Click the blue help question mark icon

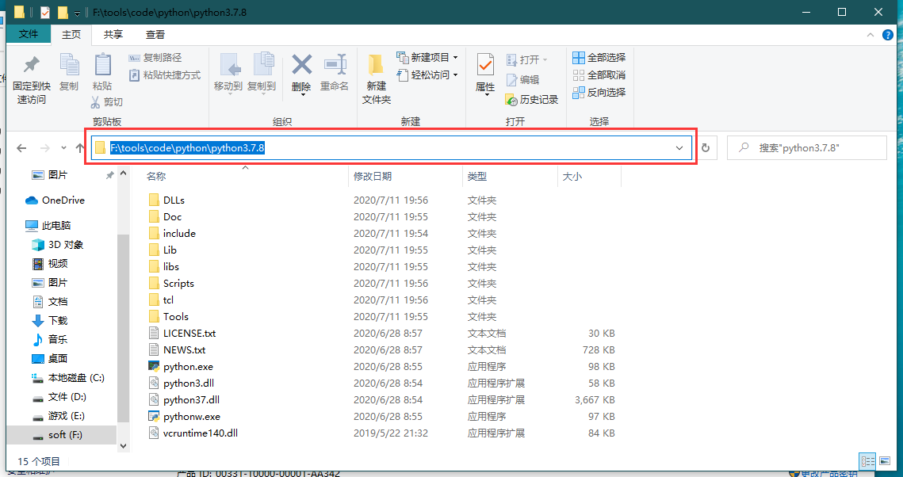pos(887,35)
